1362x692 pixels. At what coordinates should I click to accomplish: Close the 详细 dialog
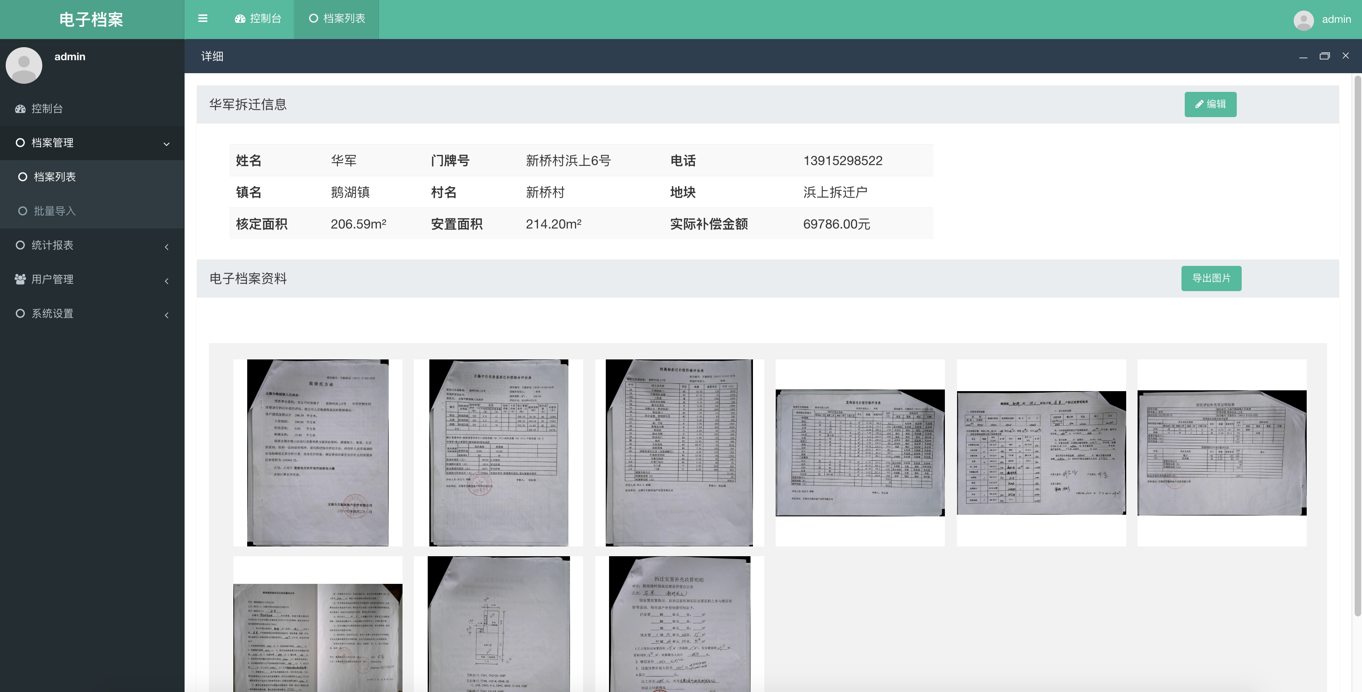[1346, 56]
